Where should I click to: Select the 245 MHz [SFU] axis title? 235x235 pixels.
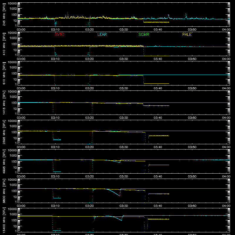tap(4, 14)
